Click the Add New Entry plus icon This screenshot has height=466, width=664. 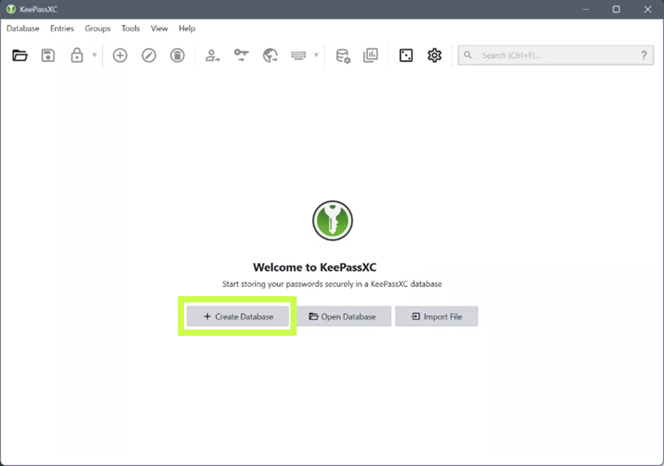point(120,55)
